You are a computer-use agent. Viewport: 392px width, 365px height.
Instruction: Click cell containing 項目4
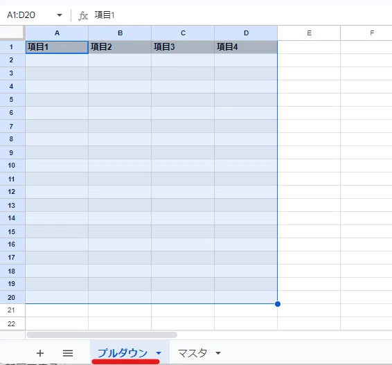point(246,47)
